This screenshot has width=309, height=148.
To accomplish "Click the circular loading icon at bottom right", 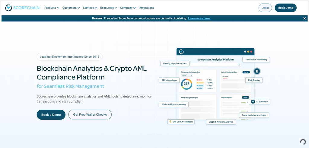I will 303,142.
